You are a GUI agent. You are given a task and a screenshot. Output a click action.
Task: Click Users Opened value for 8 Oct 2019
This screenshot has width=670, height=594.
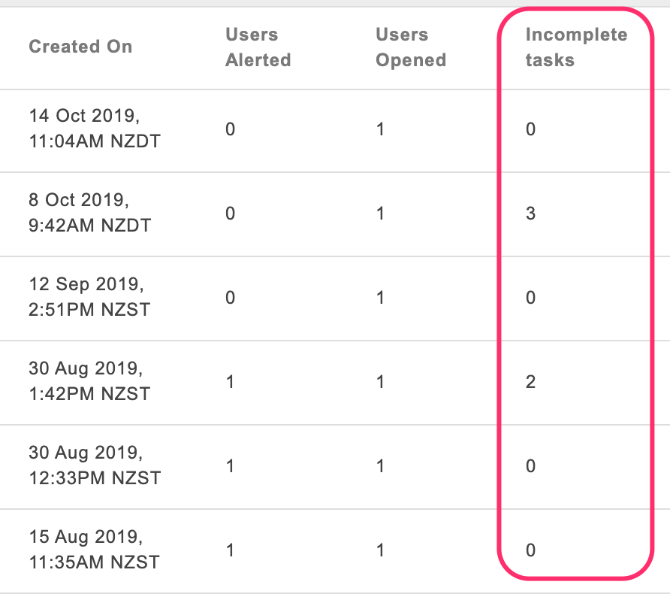[x=380, y=214]
